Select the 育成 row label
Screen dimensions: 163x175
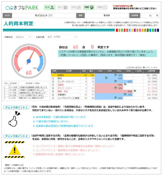[59, 78]
